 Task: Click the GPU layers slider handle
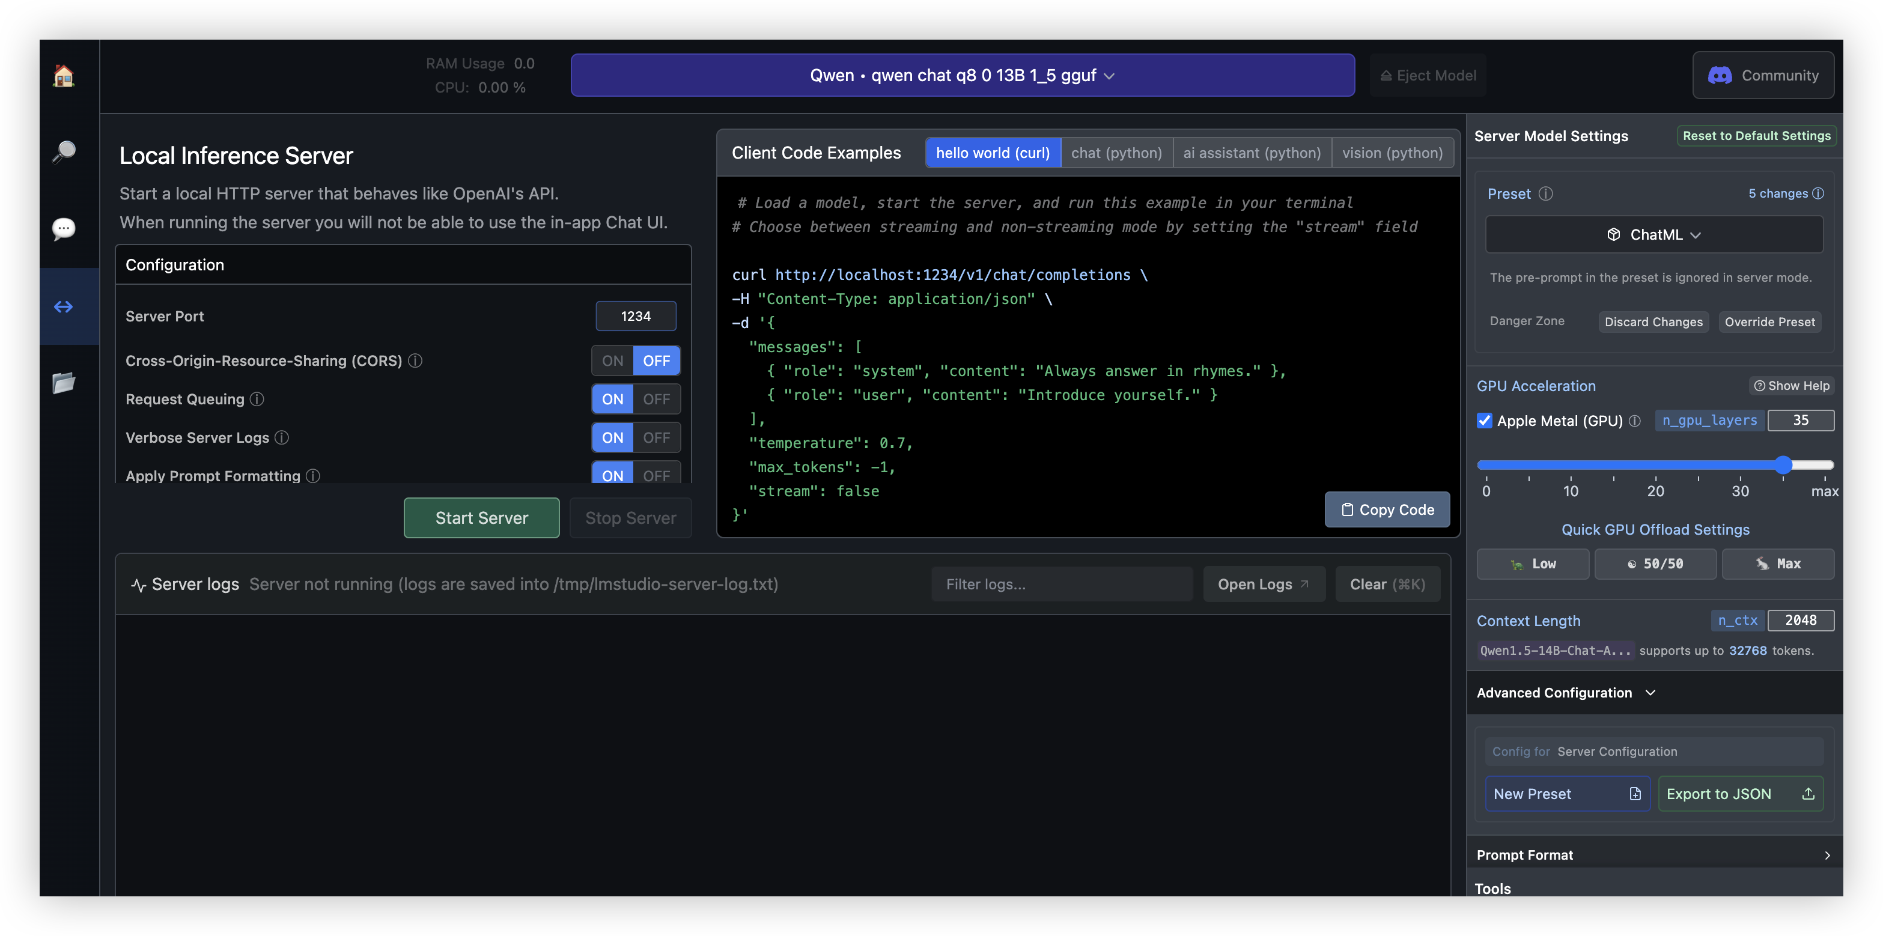pos(1783,465)
